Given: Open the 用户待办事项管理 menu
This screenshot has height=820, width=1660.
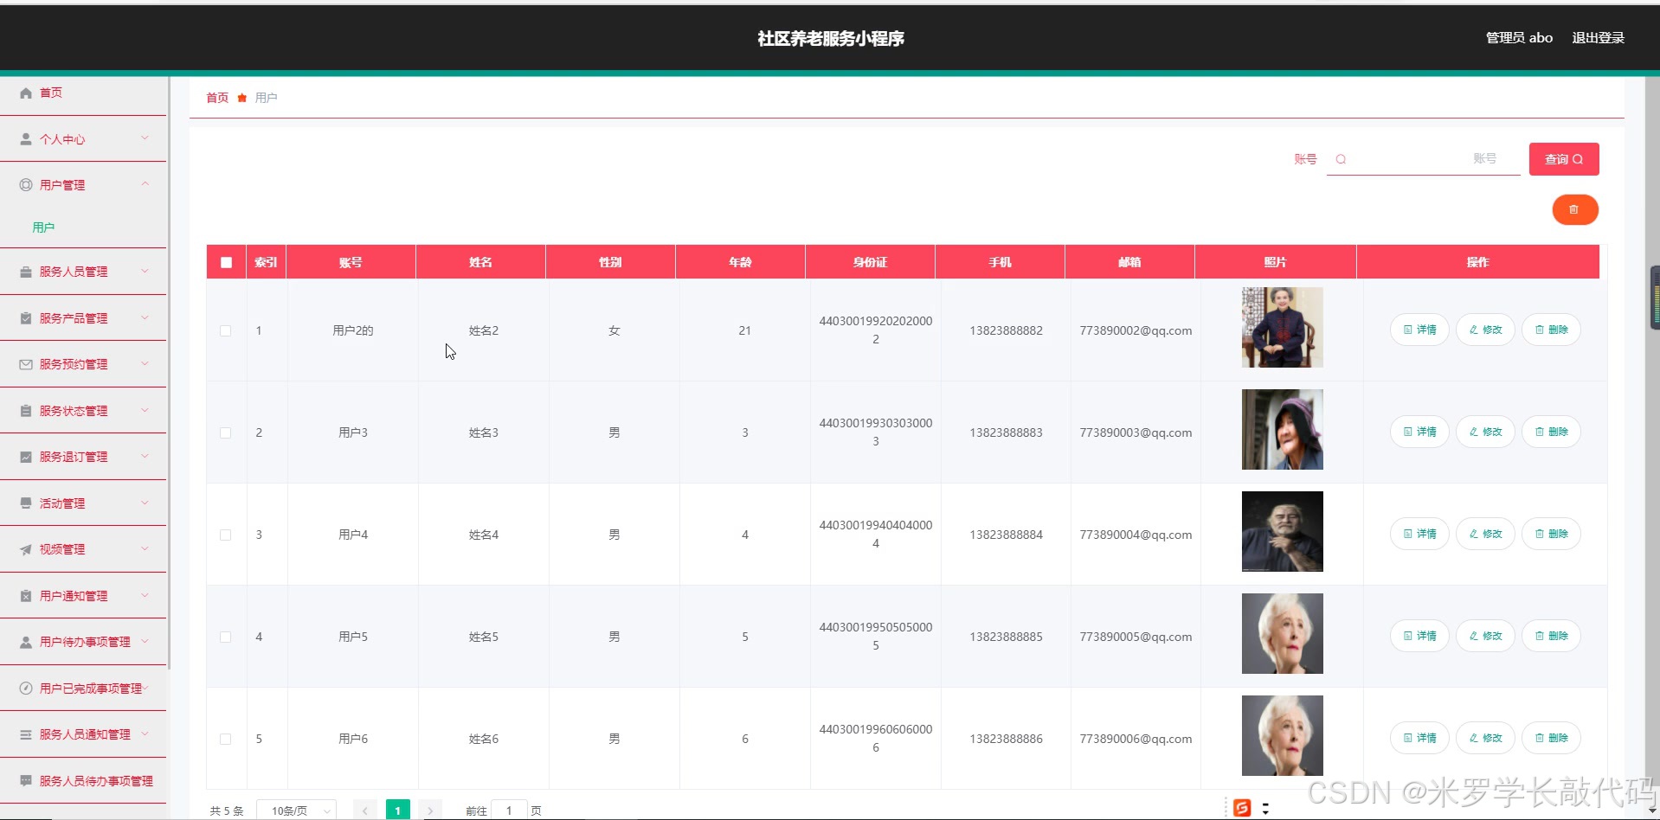Looking at the screenshot, I should tap(85, 642).
